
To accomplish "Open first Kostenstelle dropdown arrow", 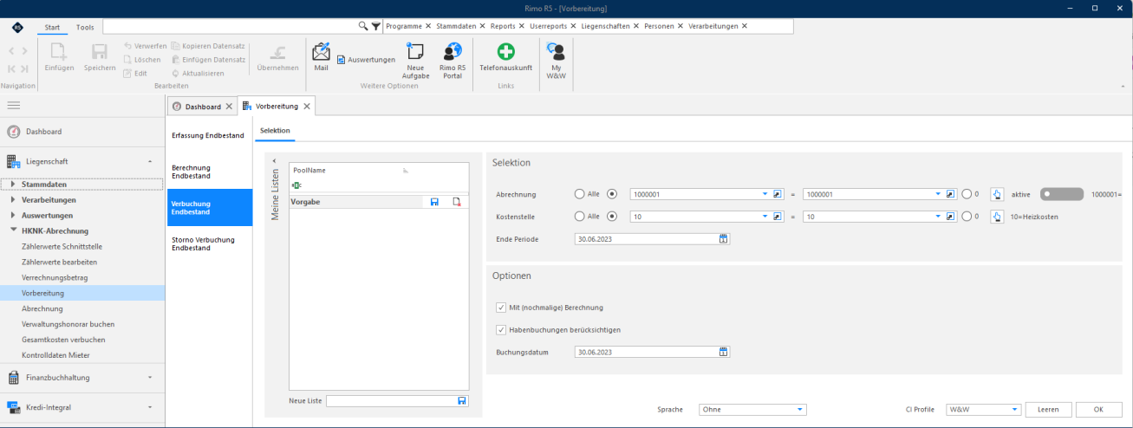I will 765,217.
